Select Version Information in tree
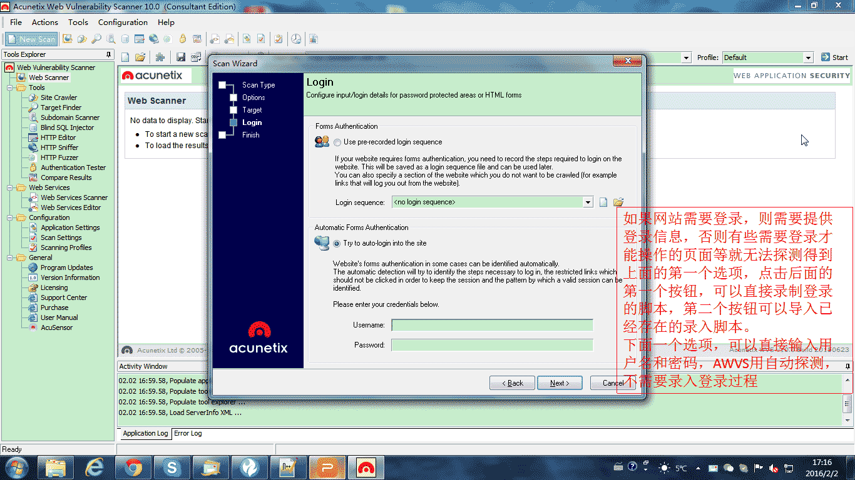 click(70, 277)
